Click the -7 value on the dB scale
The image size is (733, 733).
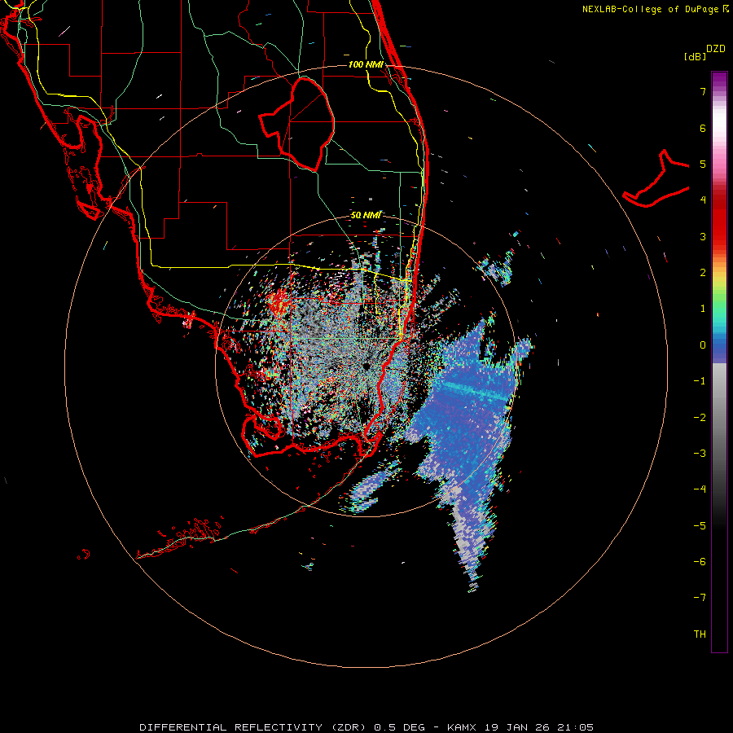pyautogui.click(x=700, y=598)
